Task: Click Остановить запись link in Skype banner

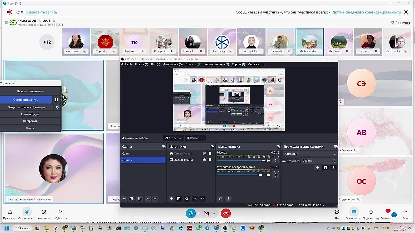Action: (41, 12)
